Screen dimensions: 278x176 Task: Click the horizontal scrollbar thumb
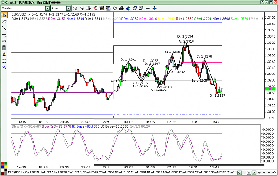[249, 172]
